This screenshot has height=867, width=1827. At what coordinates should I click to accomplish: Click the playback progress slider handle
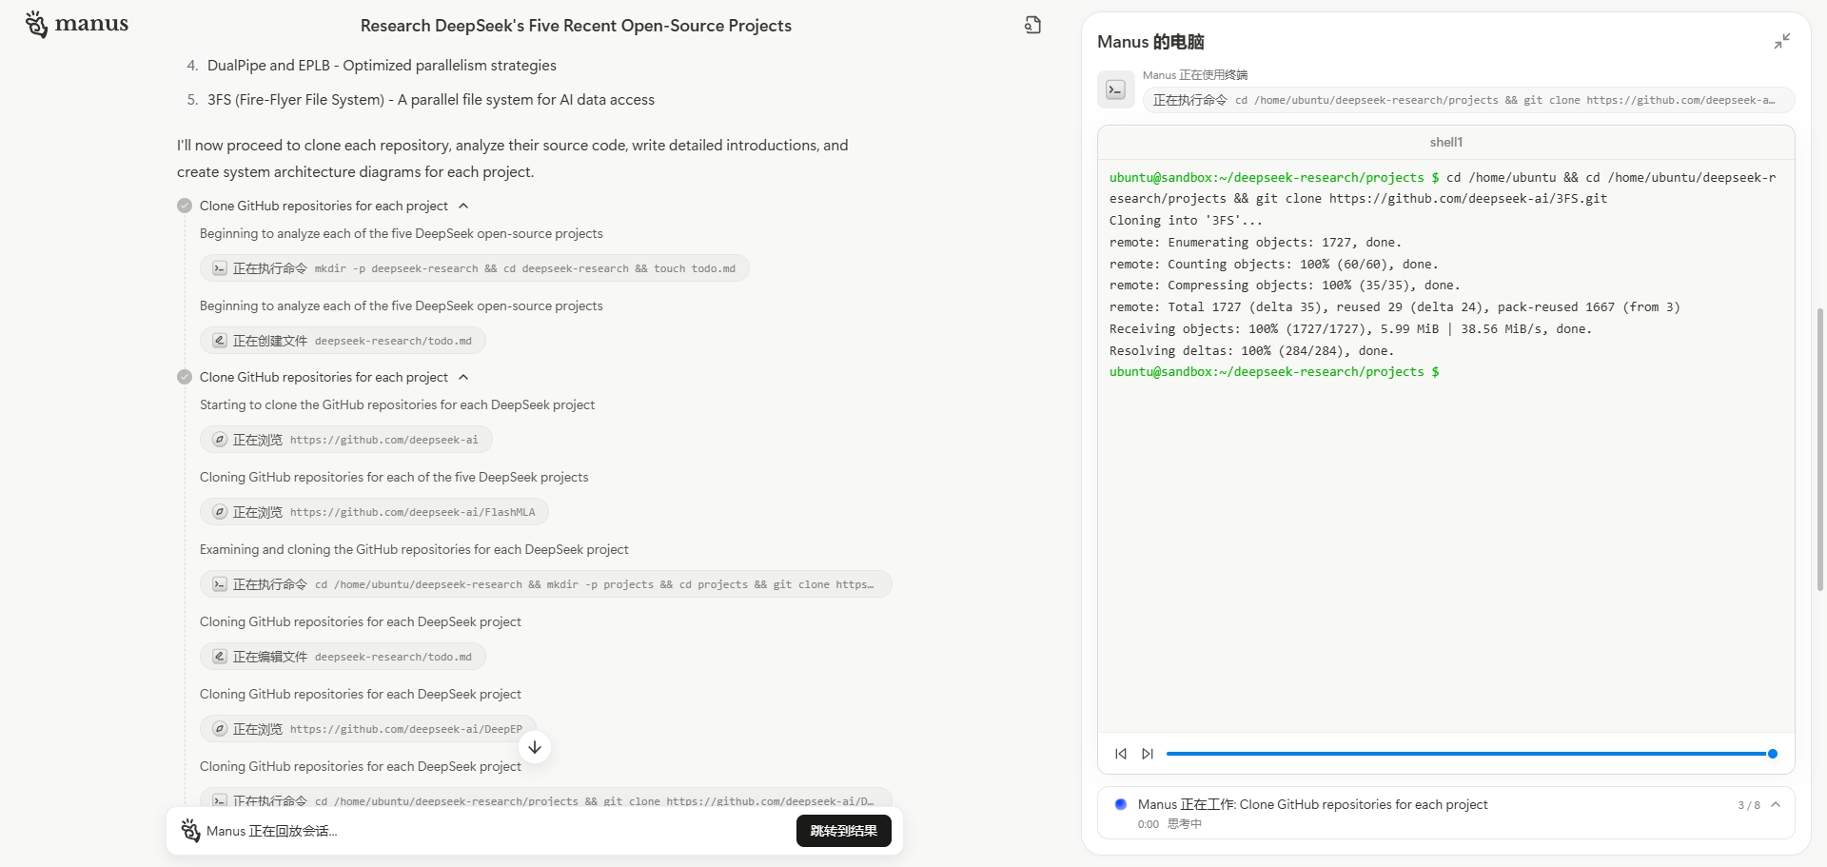click(x=1772, y=754)
